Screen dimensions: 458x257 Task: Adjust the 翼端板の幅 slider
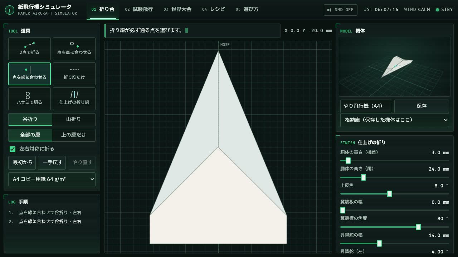[x=395, y=210]
